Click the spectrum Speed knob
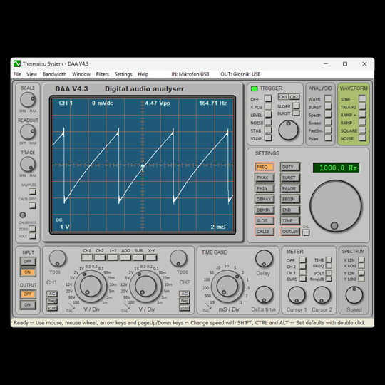 click(354, 295)
